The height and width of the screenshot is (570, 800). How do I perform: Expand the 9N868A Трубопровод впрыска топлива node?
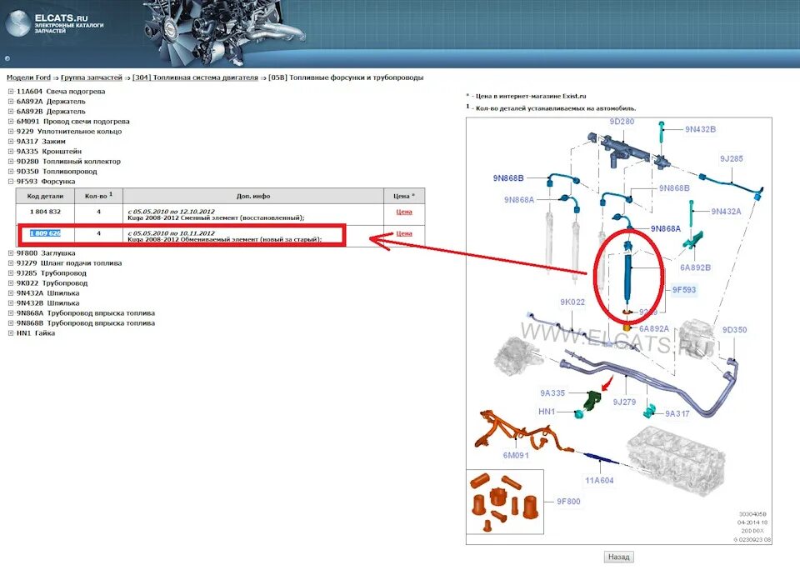(x=11, y=313)
